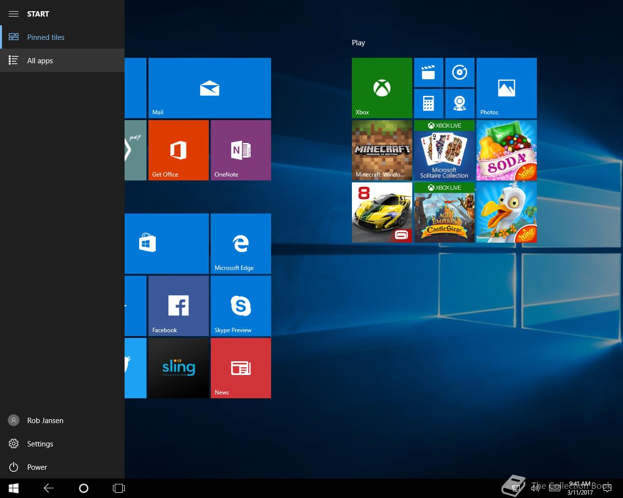Open the Minecraft Windows 10 Edition tile
This screenshot has width=623, height=498.
click(382, 150)
